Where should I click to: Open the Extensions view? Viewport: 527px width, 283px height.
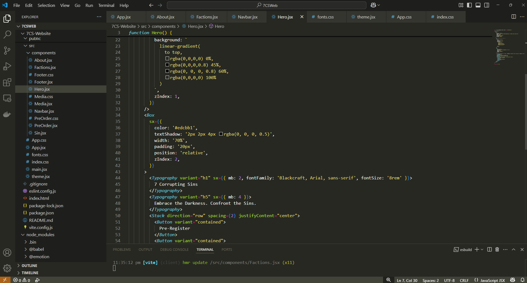(x=7, y=82)
